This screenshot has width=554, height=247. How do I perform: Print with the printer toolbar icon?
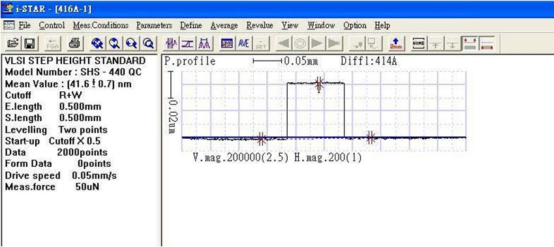(x=74, y=44)
